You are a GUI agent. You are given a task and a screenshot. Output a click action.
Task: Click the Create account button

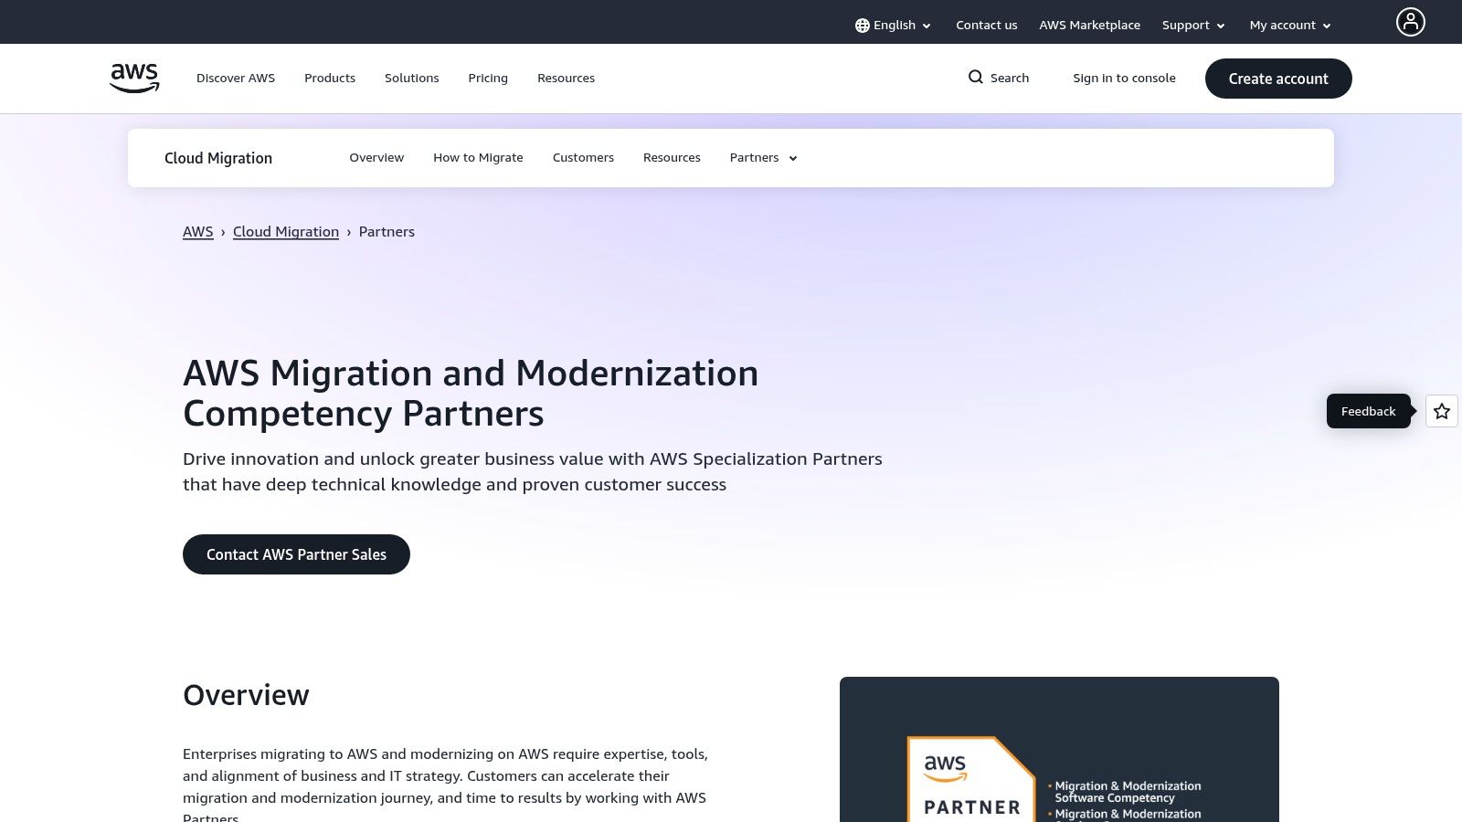[1277, 78]
